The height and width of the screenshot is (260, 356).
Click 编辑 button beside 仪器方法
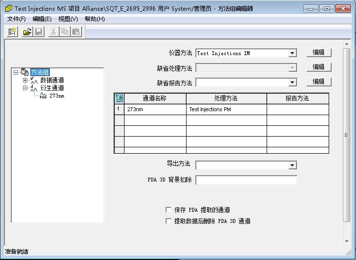pyautogui.click(x=318, y=53)
